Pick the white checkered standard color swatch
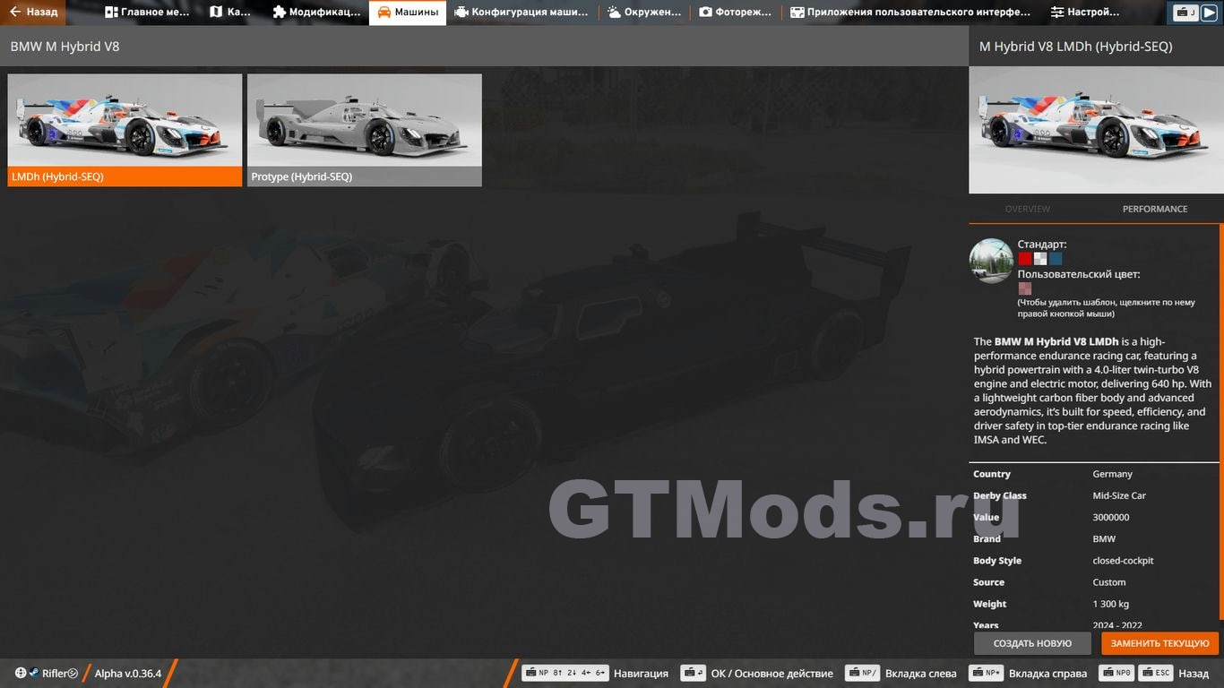The height and width of the screenshot is (688, 1224). [x=1040, y=259]
